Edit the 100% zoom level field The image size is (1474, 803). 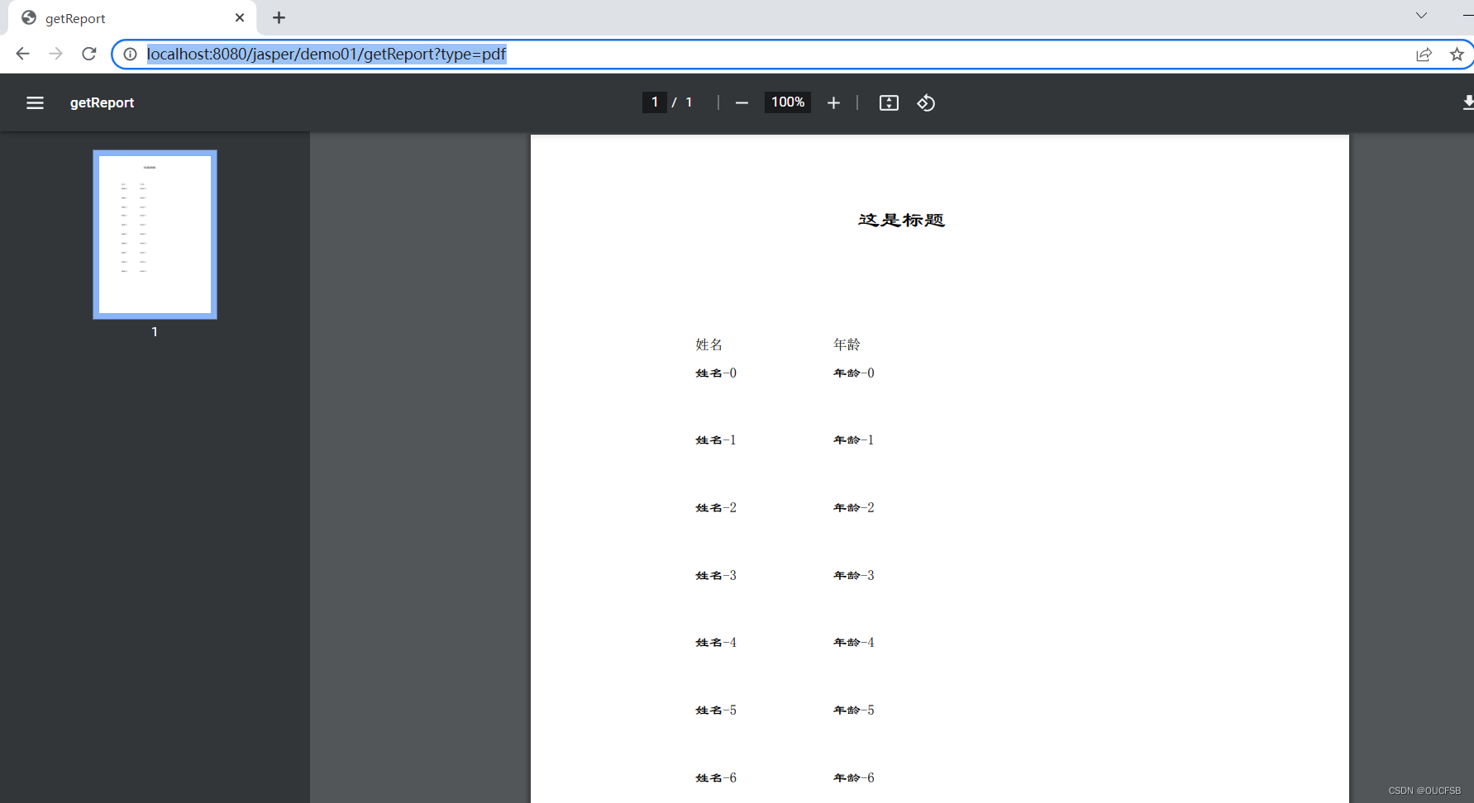point(788,102)
